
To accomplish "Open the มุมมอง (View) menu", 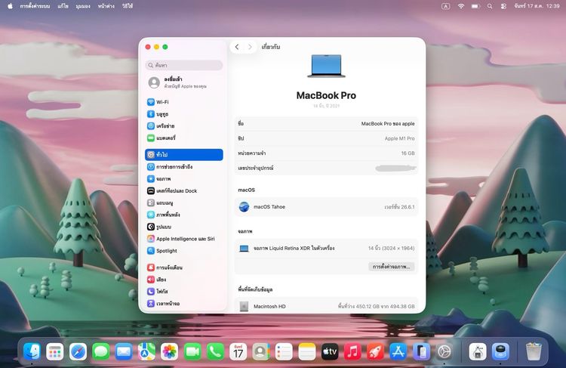I will tap(83, 6).
